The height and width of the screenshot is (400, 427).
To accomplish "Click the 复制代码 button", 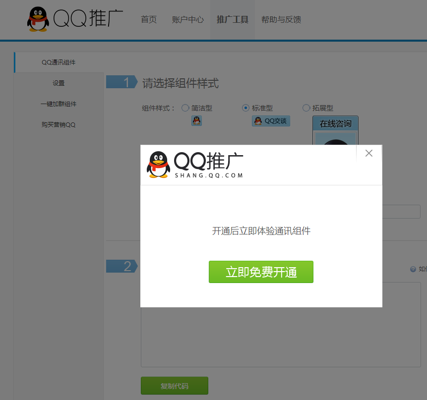I will 174,386.
